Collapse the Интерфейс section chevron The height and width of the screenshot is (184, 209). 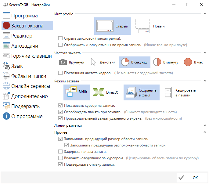coord(205,14)
